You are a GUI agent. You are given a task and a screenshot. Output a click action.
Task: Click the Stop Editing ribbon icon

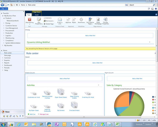(x=29, y=19)
